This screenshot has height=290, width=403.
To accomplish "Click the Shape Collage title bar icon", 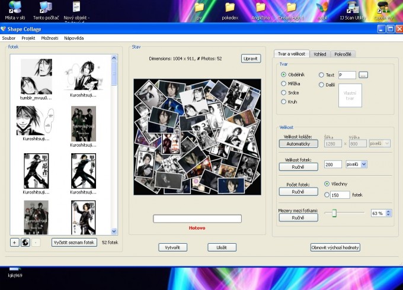I will [4, 29].
